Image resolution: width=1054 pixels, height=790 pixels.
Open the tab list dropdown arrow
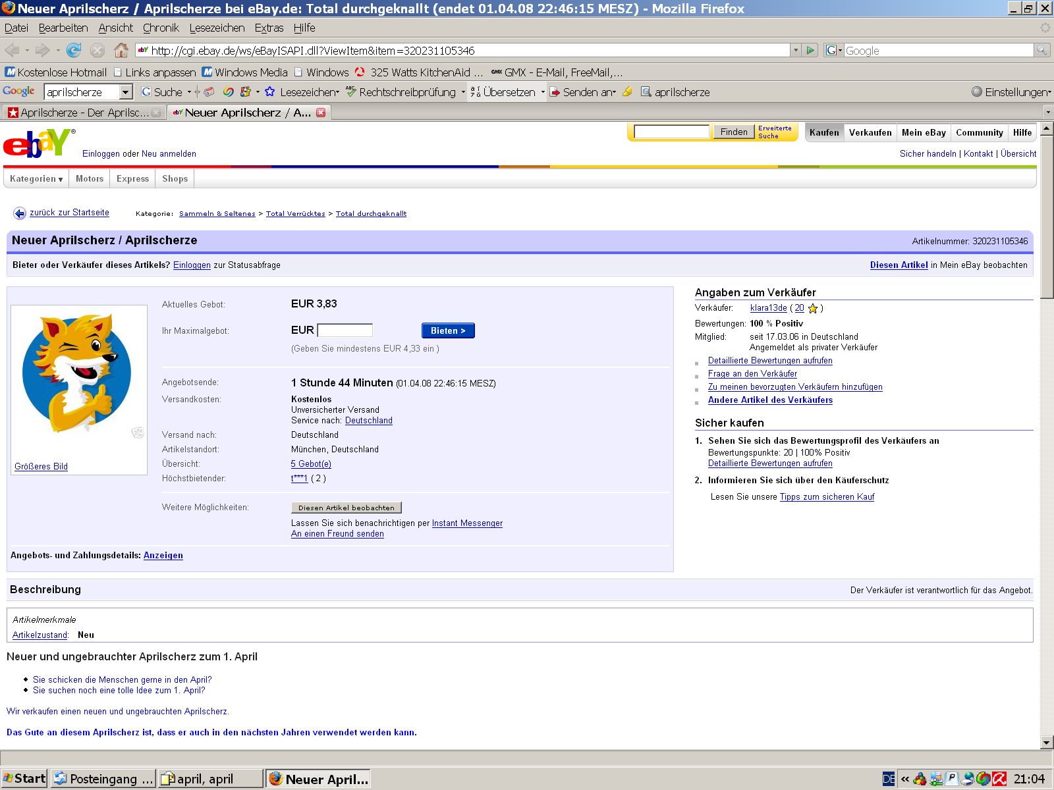tap(1047, 113)
